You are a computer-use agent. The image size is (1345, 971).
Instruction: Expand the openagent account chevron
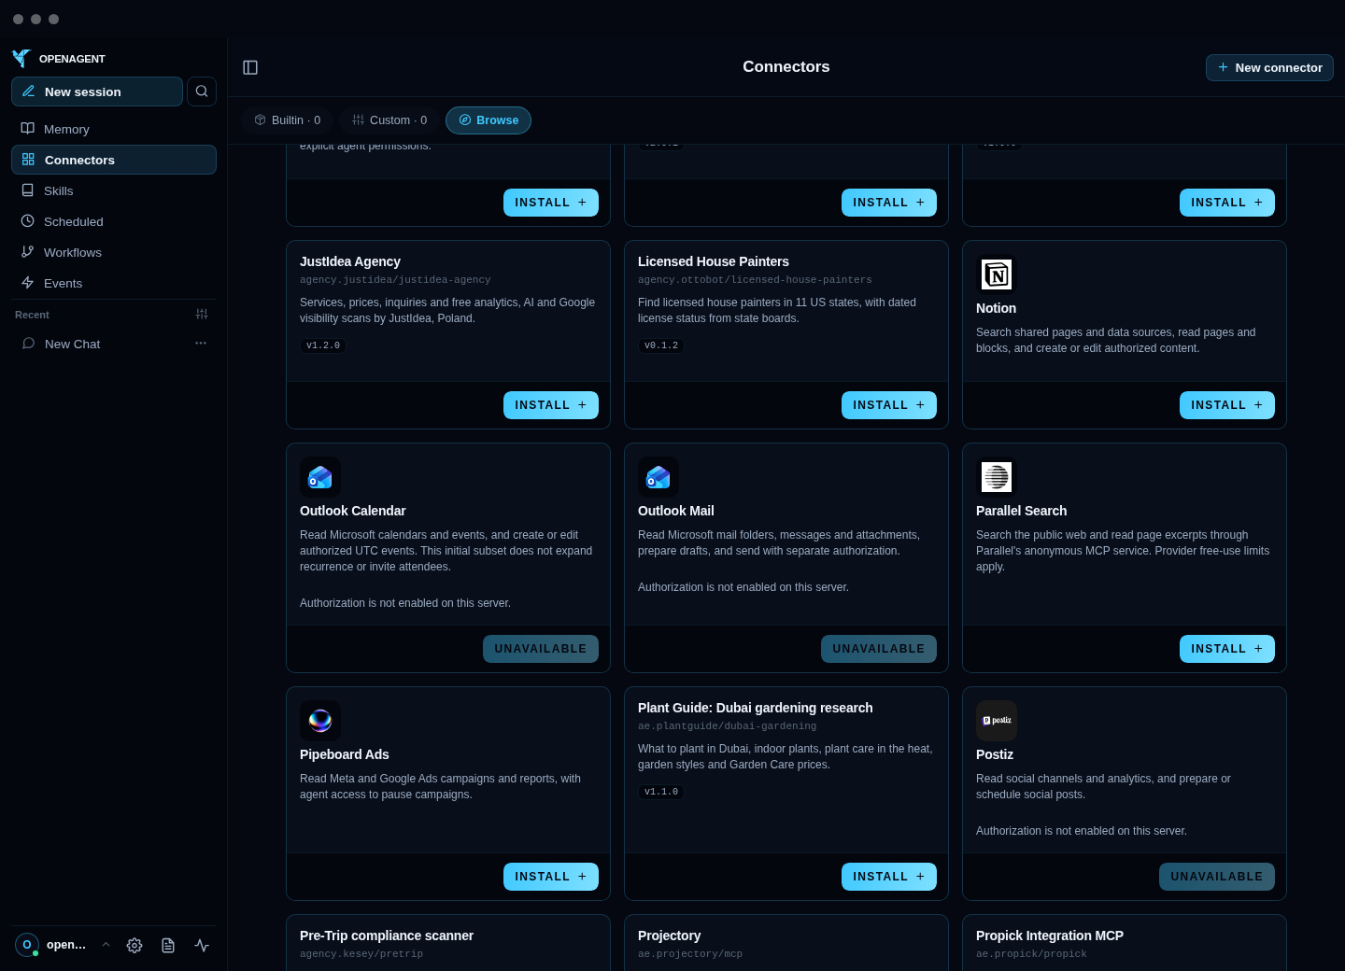(106, 945)
